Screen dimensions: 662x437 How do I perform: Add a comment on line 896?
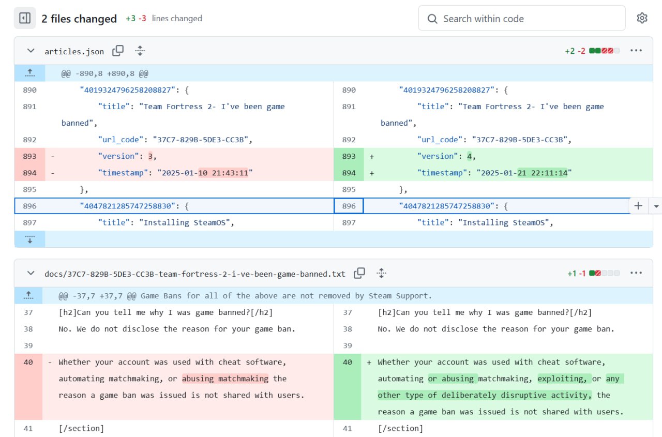(638, 206)
